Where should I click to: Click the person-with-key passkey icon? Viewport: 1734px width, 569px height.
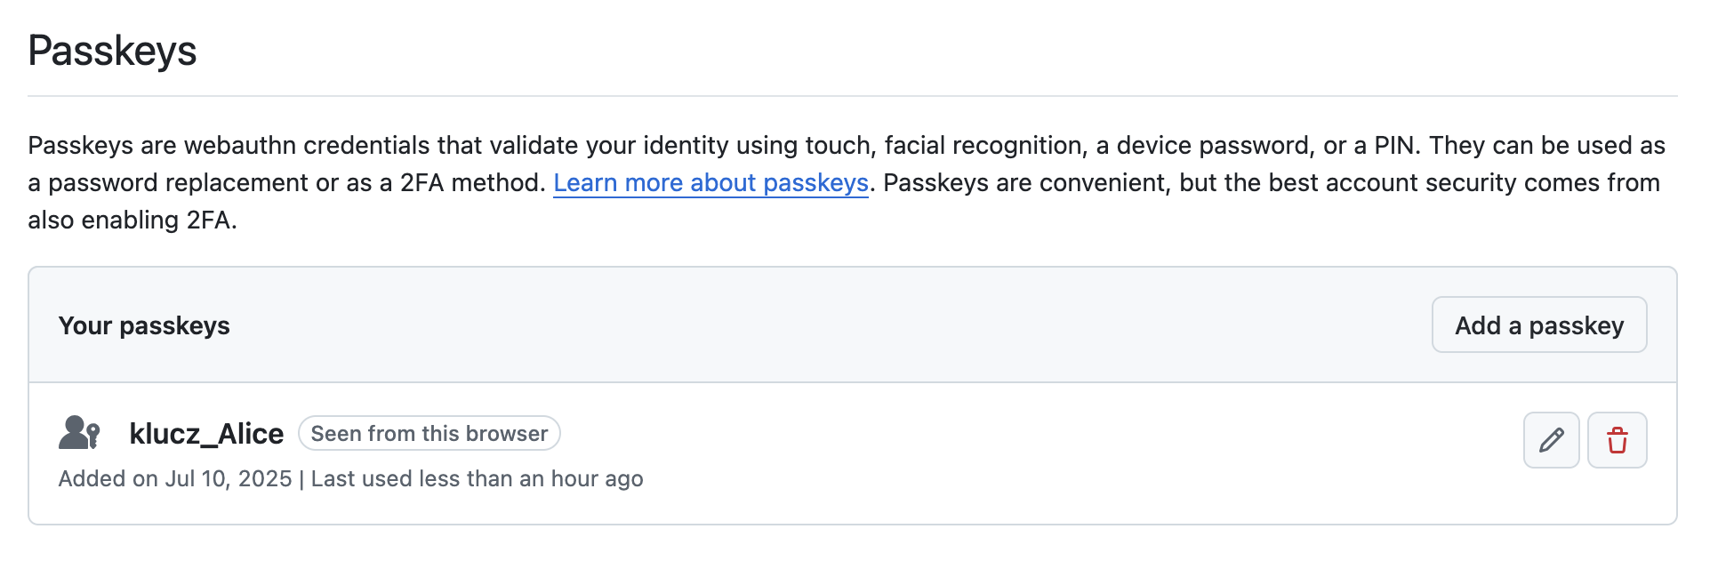coord(79,433)
